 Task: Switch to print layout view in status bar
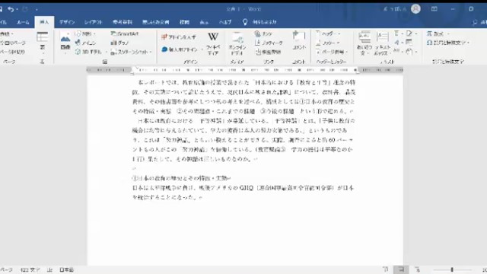(x=401, y=269)
